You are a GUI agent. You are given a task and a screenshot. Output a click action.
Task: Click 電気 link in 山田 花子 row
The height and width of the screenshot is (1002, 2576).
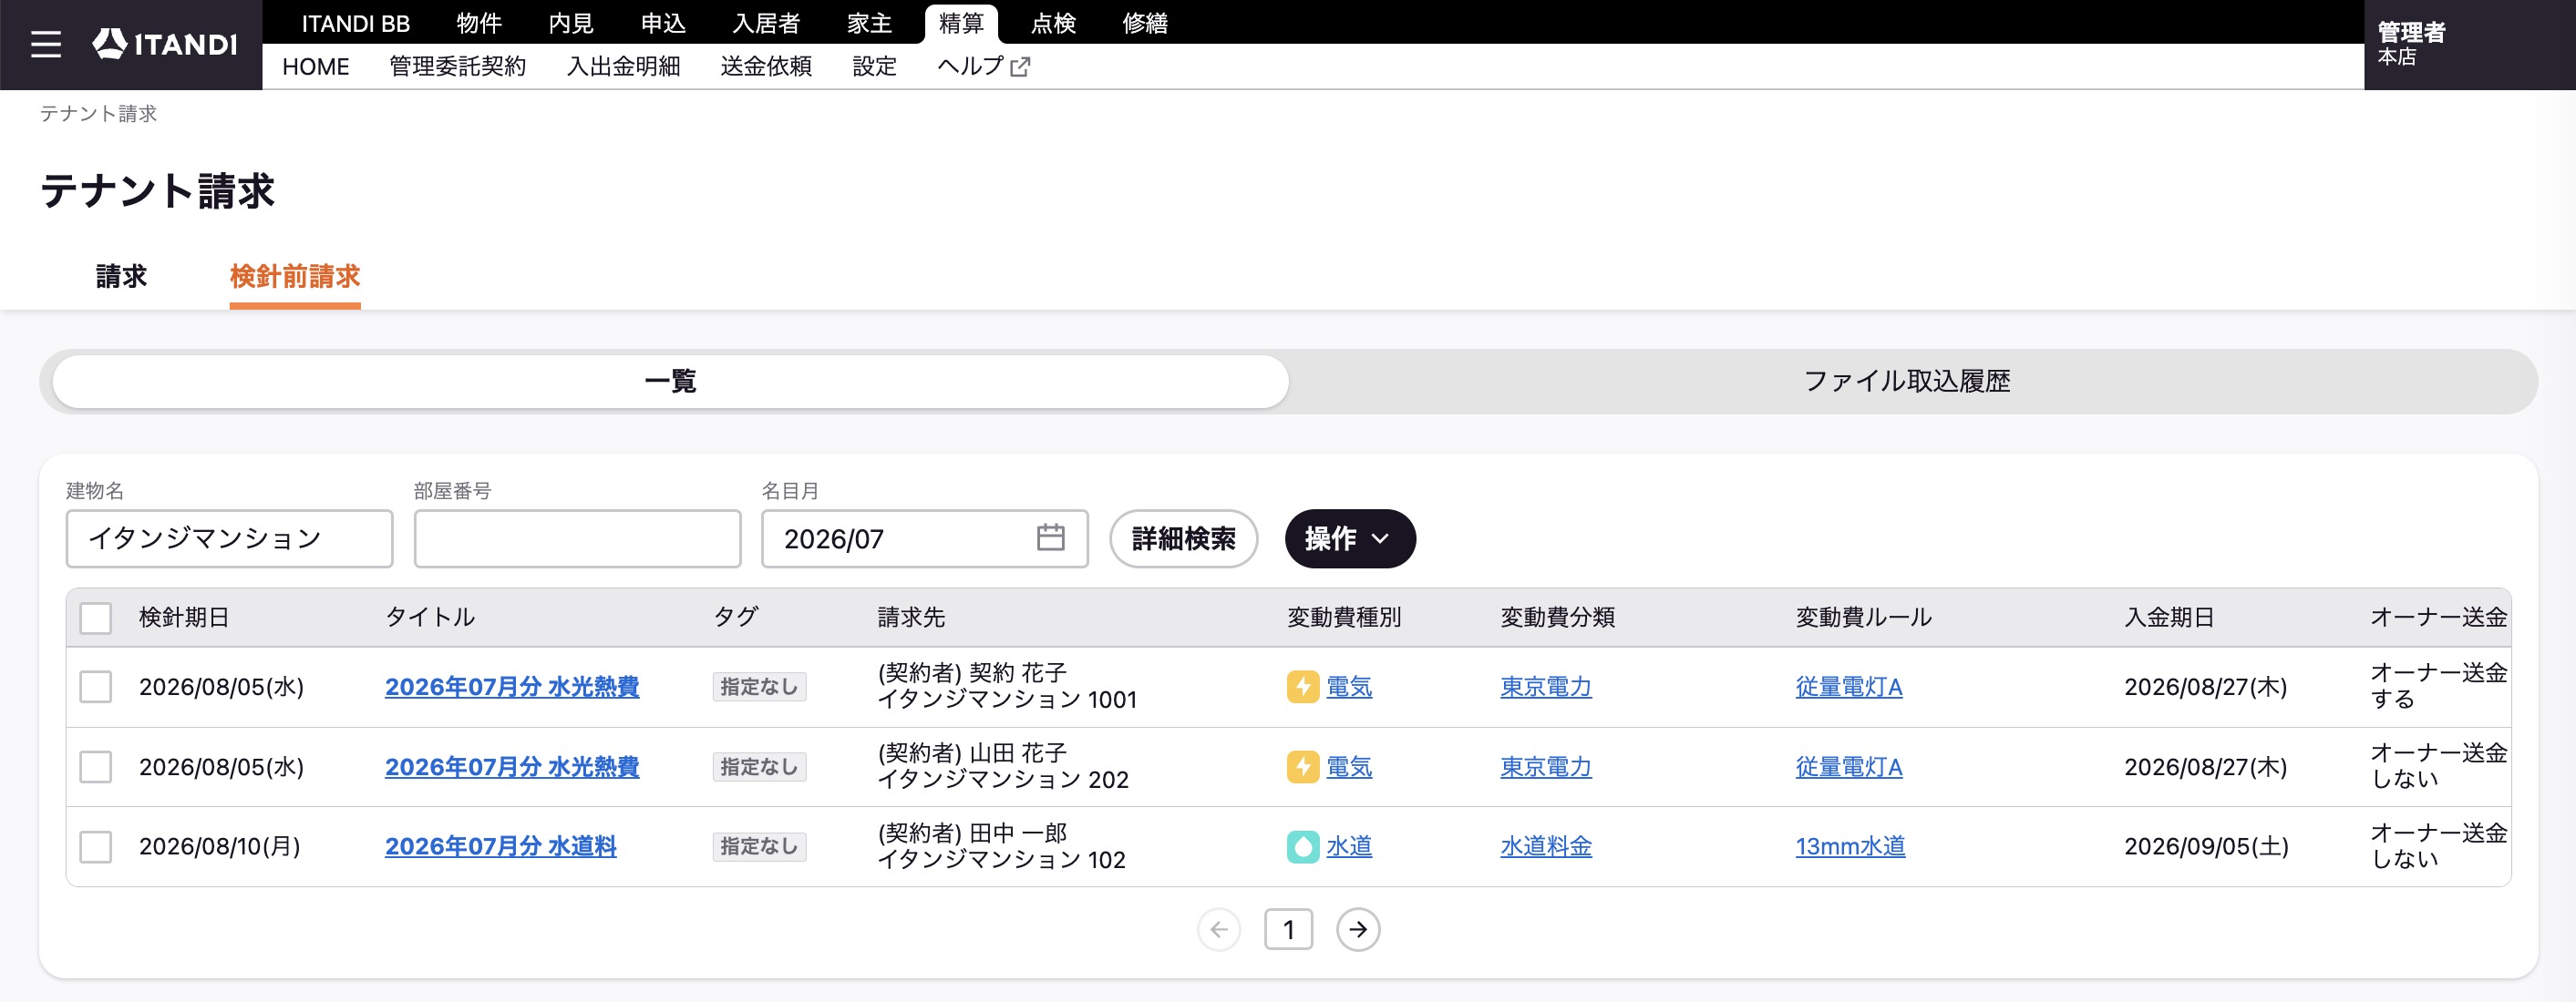point(1349,766)
